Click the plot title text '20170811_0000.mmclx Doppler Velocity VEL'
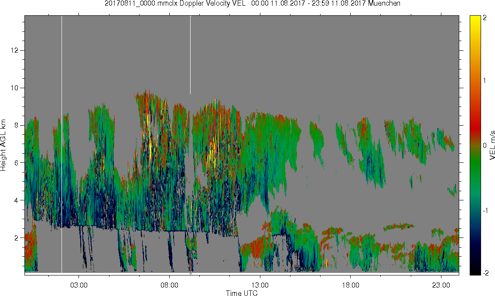495x296 pixels. [175, 3]
